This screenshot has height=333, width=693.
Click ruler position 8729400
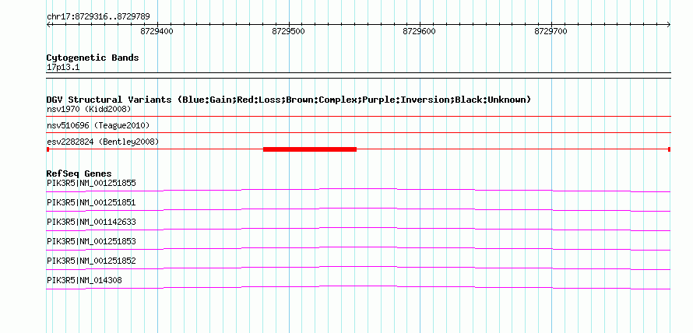tap(157, 31)
